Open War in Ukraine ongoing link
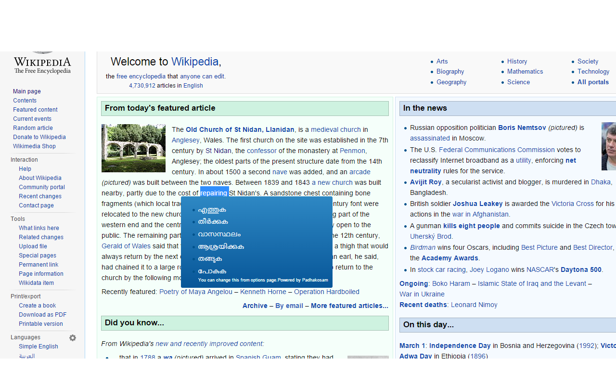 tap(422, 295)
